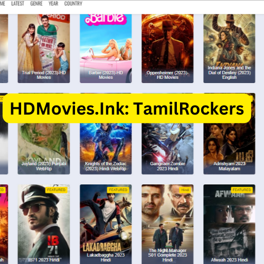
Task: Open the Barbie (2023) movie poster
Action: pyautogui.click(x=106, y=49)
